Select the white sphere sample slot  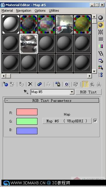click(x=11, y=24)
